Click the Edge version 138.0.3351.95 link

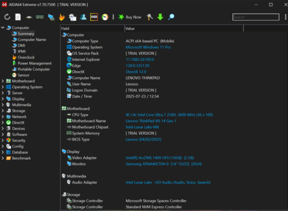click(138, 66)
